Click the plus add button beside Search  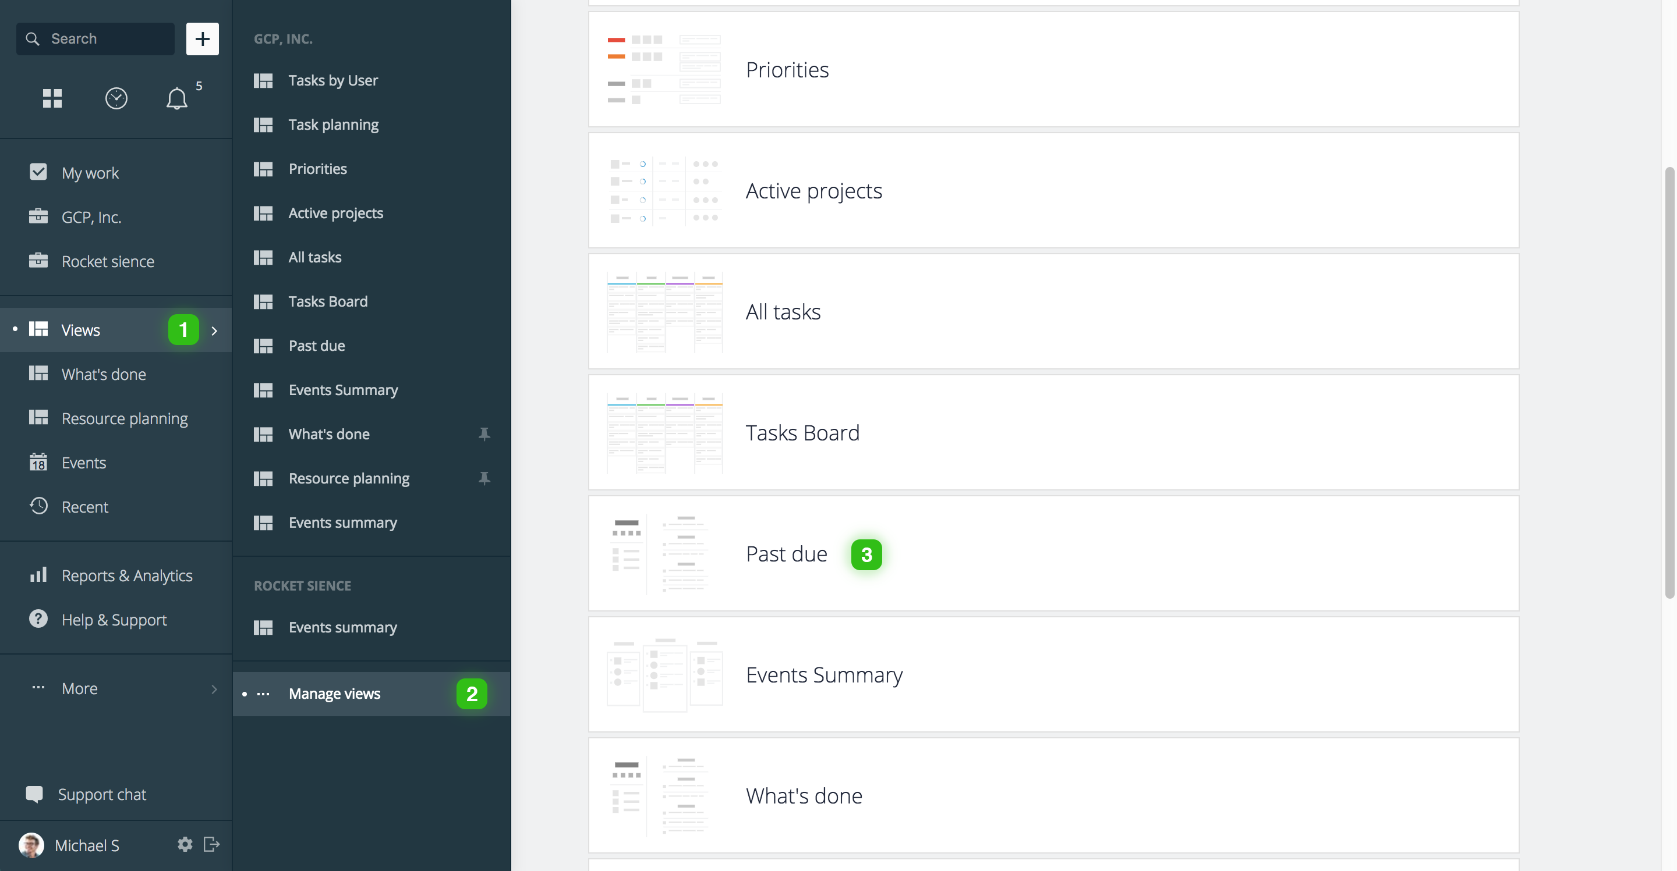203,39
